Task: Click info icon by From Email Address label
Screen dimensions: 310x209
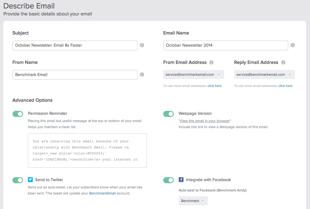Action: (211, 62)
